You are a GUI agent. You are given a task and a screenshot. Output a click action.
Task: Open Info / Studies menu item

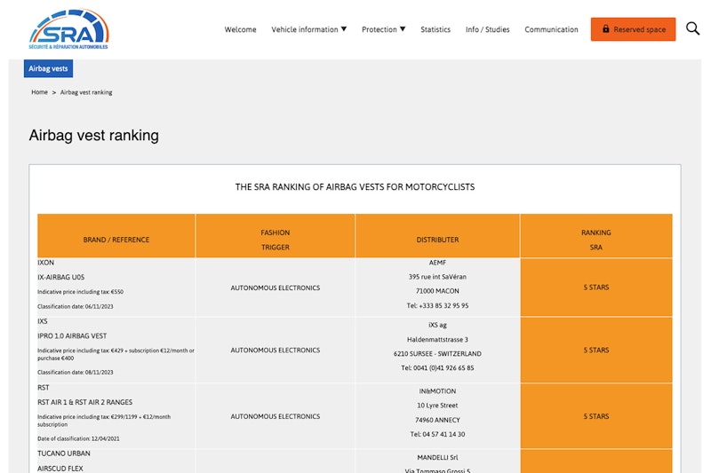click(487, 29)
